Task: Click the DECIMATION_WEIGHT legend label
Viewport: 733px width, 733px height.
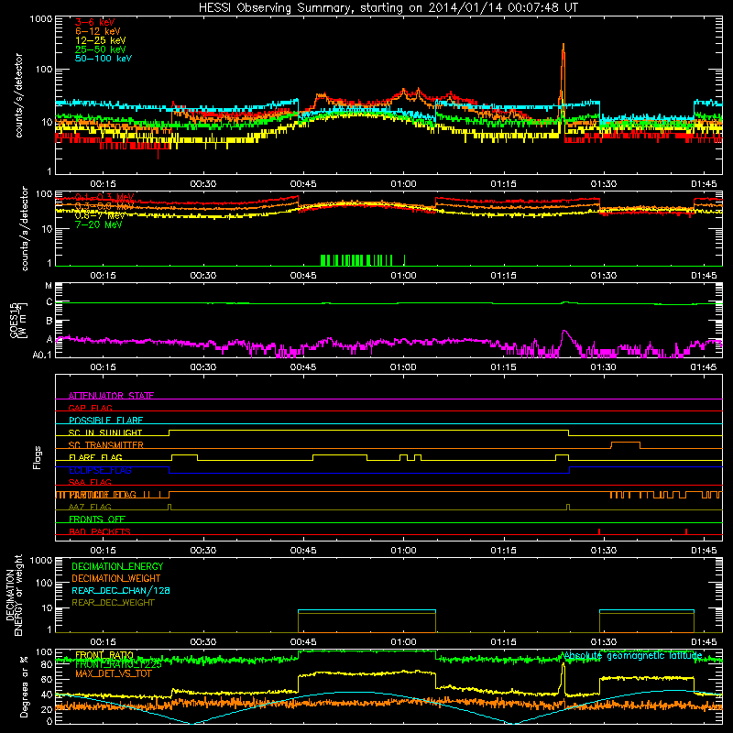Action: click(x=116, y=578)
